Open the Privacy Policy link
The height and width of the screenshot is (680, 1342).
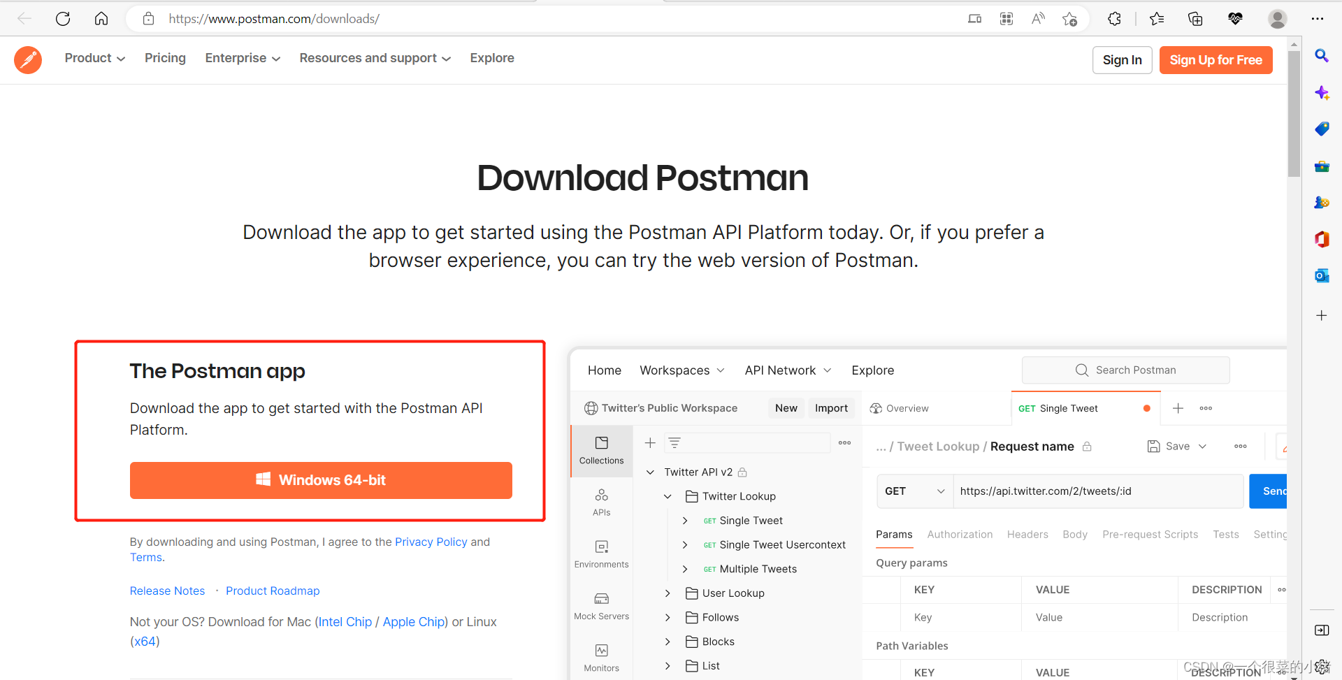(431, 542)
